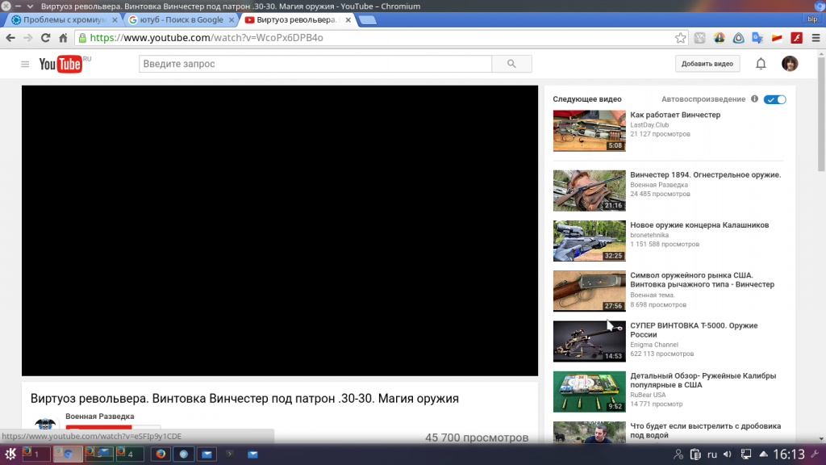Screen dimensions: 826x465
Task: Open 'СУПЕР ВИНТОВКА Т-5000' video title
Action: (694, 329)
